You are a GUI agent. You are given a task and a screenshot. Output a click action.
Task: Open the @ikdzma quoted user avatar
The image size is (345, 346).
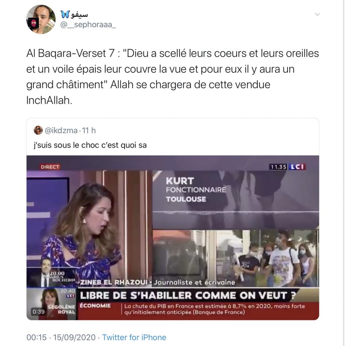(x=38, y=130)
